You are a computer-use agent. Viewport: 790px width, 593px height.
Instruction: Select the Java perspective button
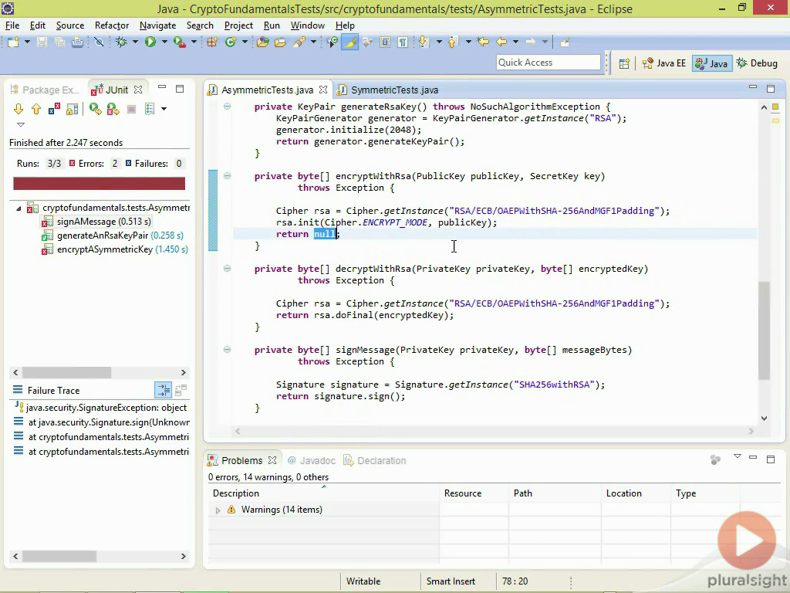pos(711,63)
